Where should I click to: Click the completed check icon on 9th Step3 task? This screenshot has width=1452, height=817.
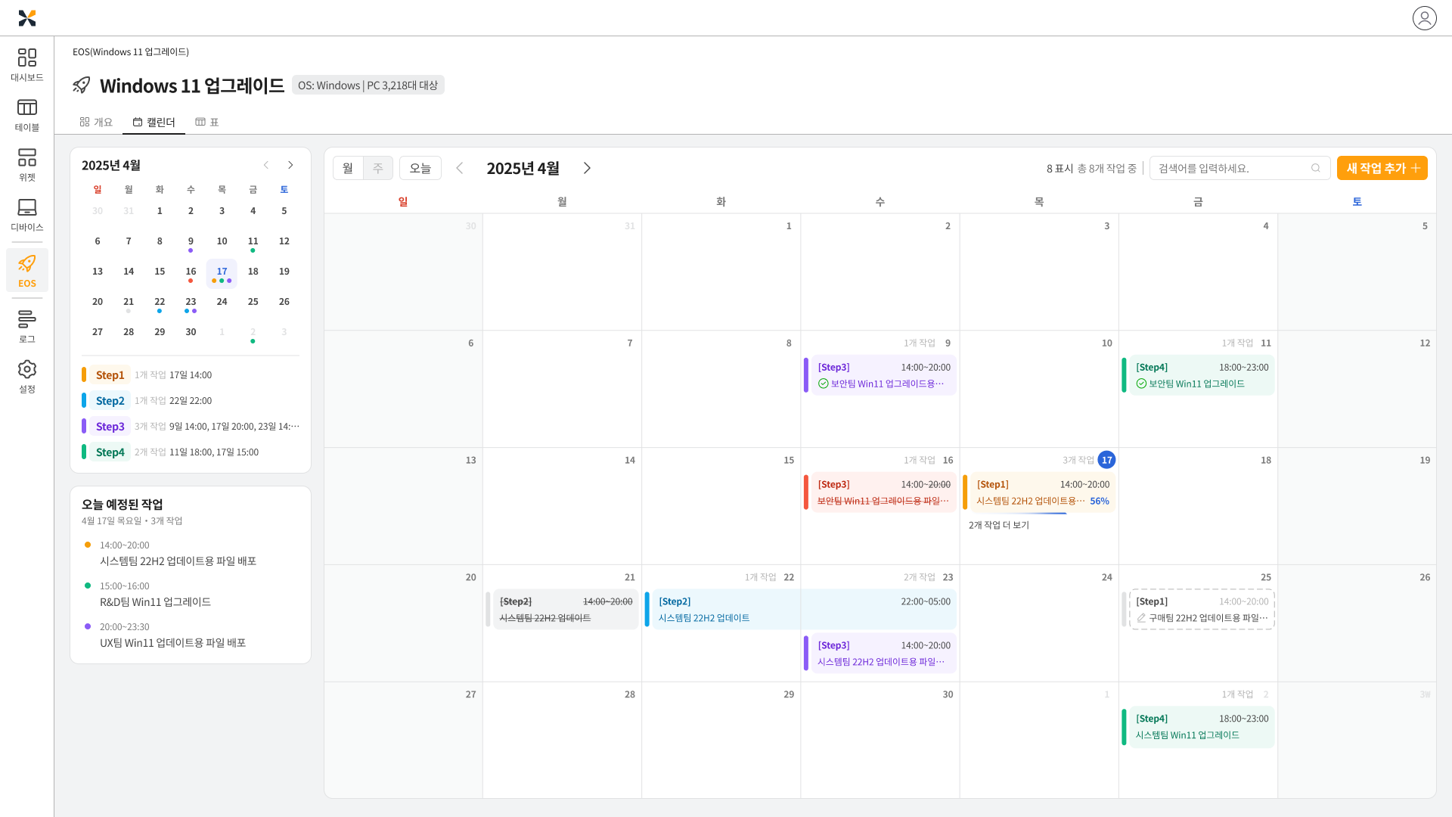pyautogui.click(x=823, y=384)
